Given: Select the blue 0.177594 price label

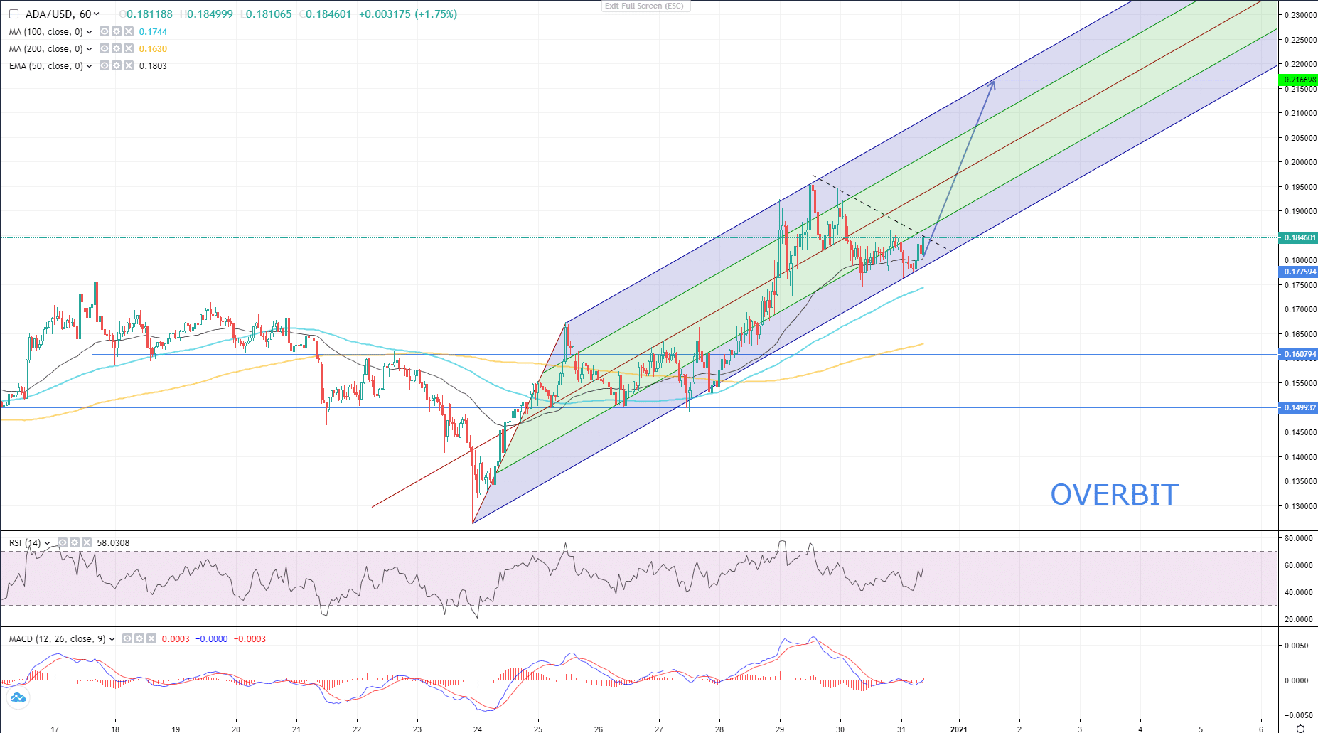Looking at the screenshot, I should [x=1298, y=272].
